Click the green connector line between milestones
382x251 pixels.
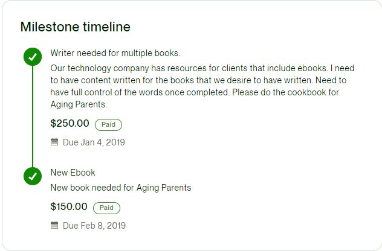tap(33, 116)
